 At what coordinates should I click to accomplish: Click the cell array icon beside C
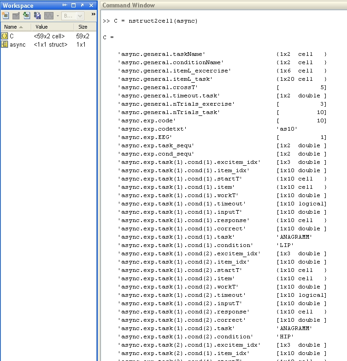[4, 36]
